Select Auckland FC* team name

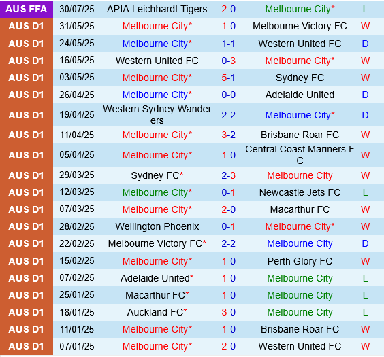tap(157, 312)
